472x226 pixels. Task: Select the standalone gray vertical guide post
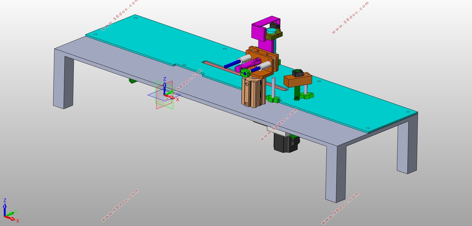click(274, 88)
